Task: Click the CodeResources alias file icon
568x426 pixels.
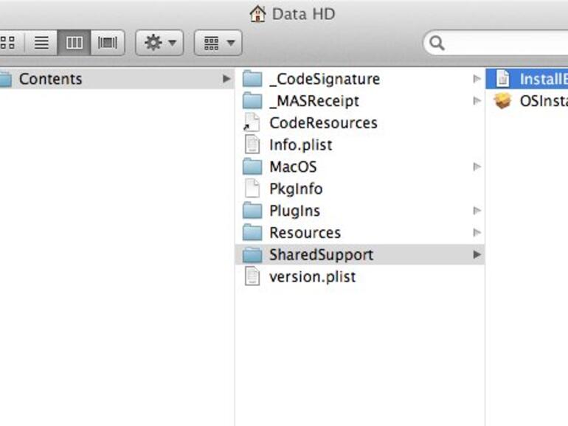Action: (252, 123)
